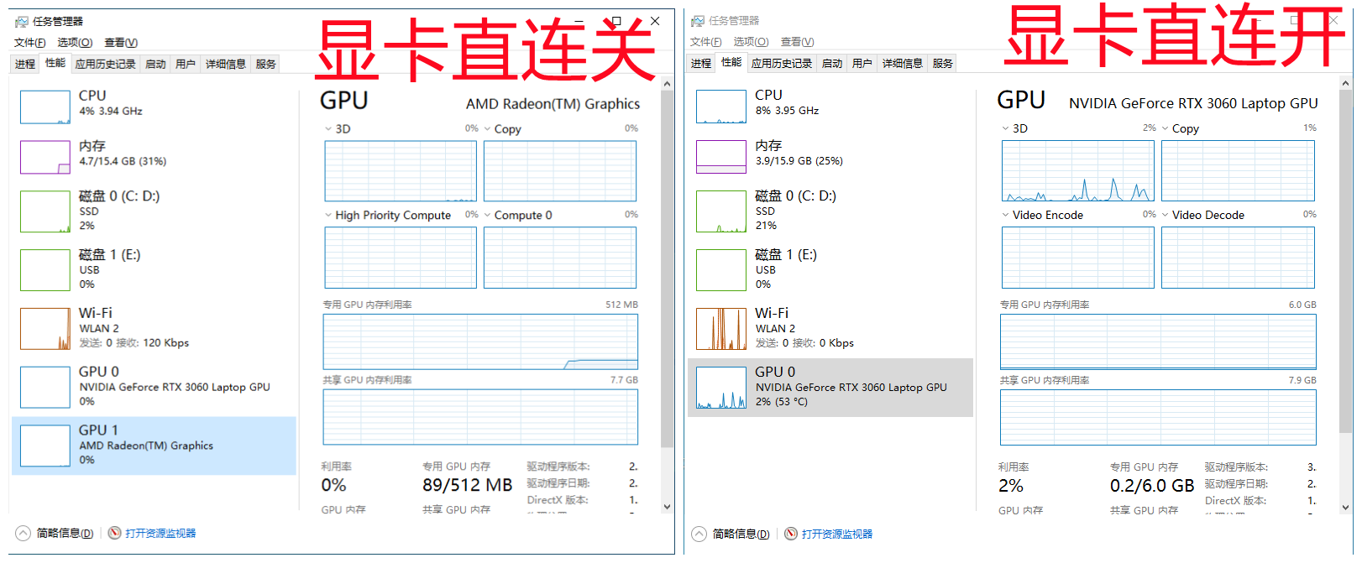
Task: Switch to 应用历史记录 tab in left window
Action: [x=105, y=64]
